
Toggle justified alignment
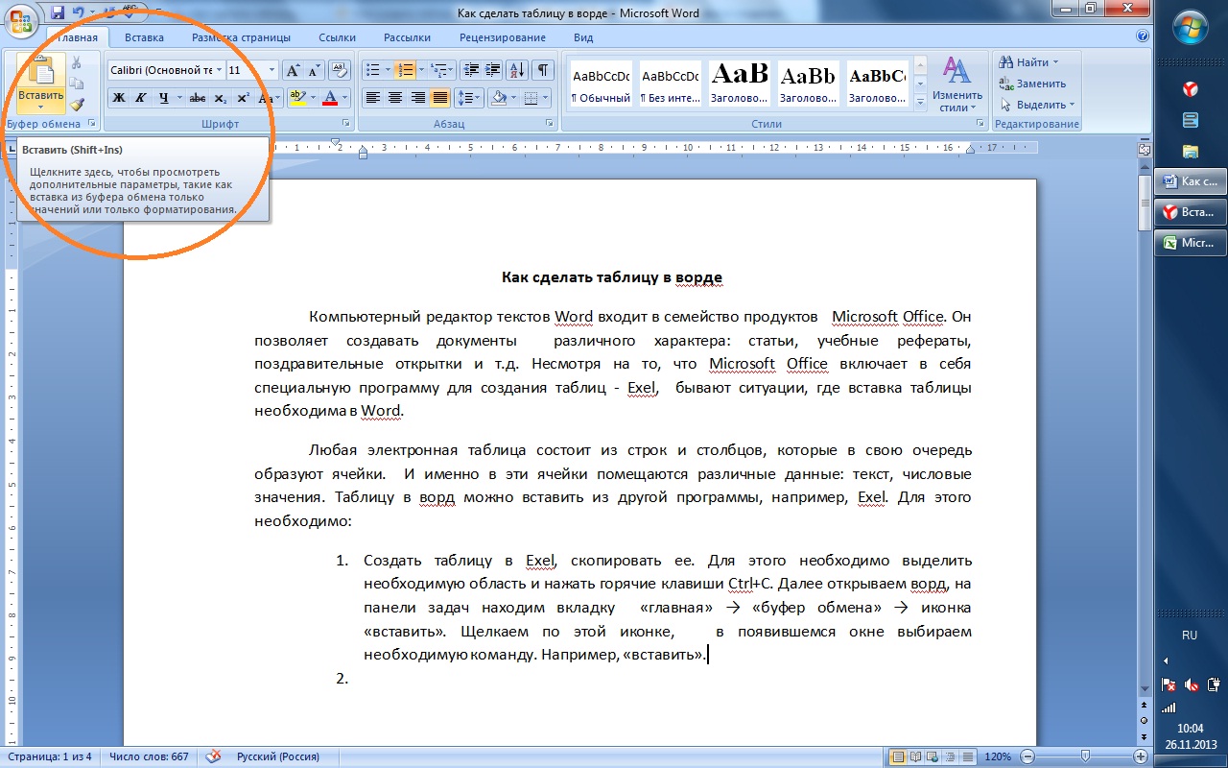(x=440, y=98)
